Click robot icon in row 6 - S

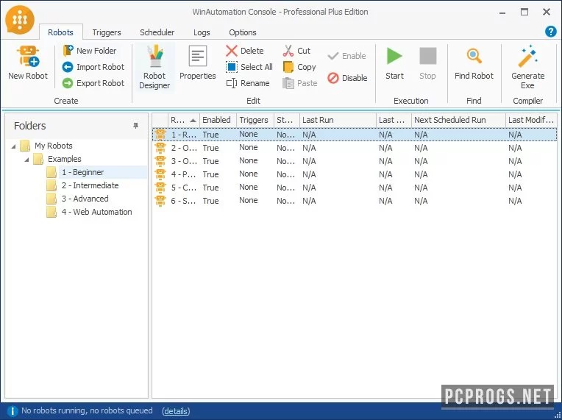tap(160, 201)
